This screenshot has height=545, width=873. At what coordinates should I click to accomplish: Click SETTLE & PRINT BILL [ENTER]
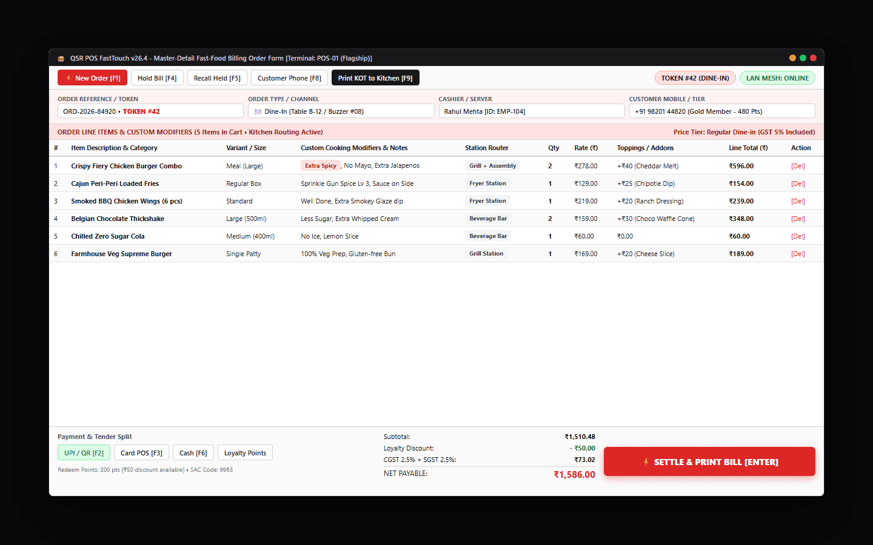point(709,461)
